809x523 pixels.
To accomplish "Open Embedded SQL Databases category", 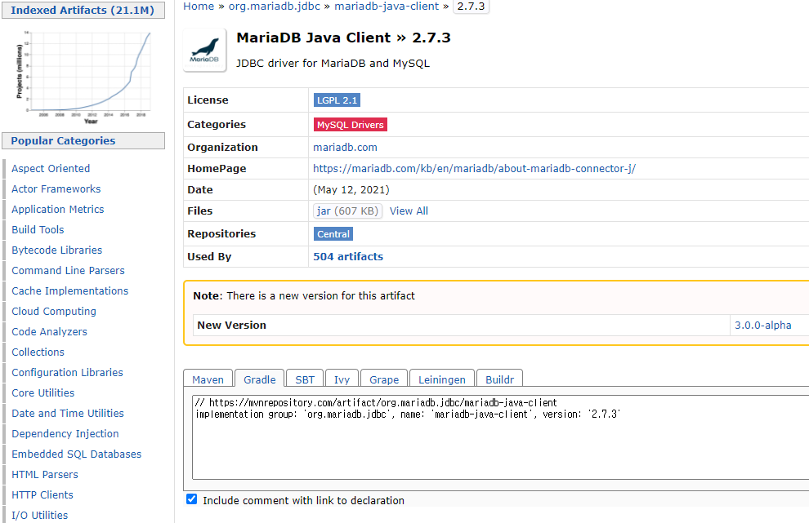I will 76,454.
